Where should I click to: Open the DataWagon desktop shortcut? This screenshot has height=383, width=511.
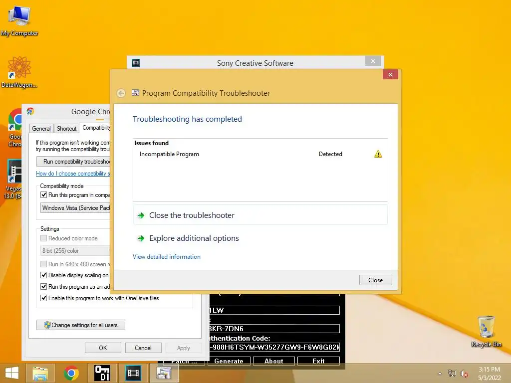(19, 72)
